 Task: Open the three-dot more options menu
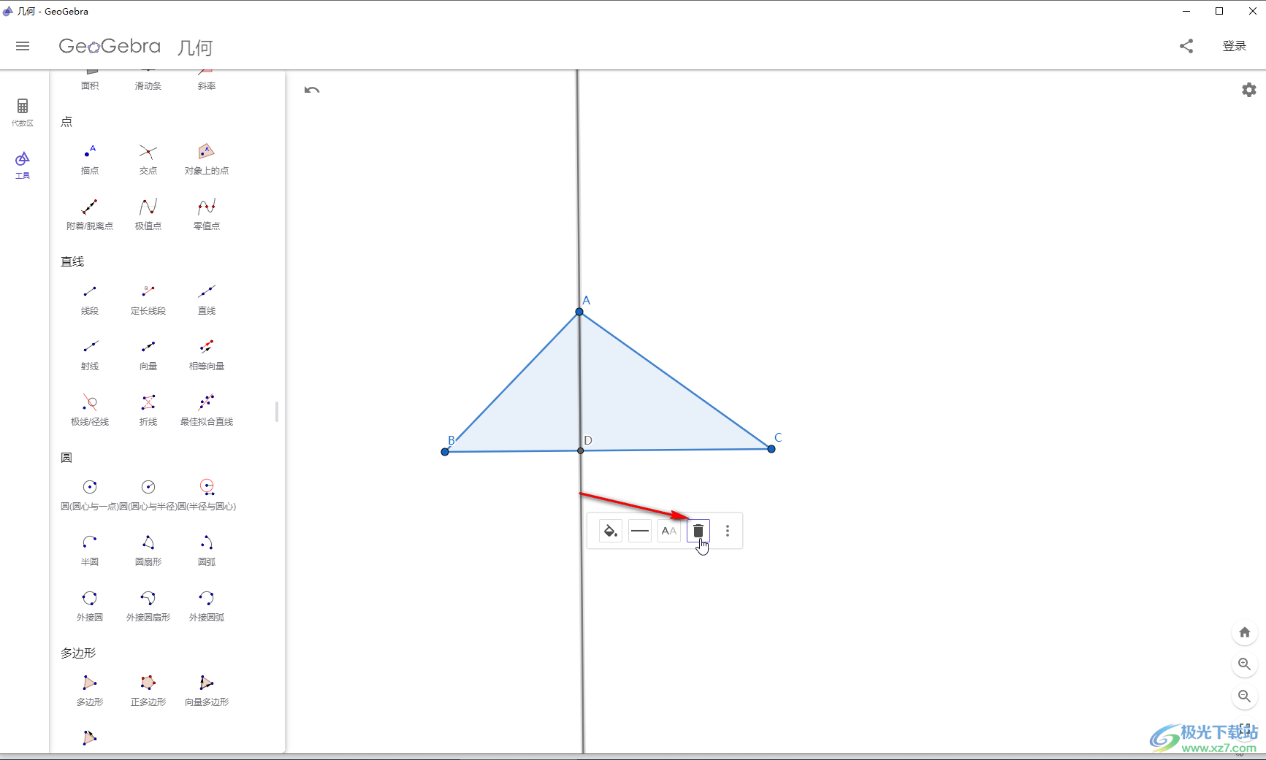(728, 531)
